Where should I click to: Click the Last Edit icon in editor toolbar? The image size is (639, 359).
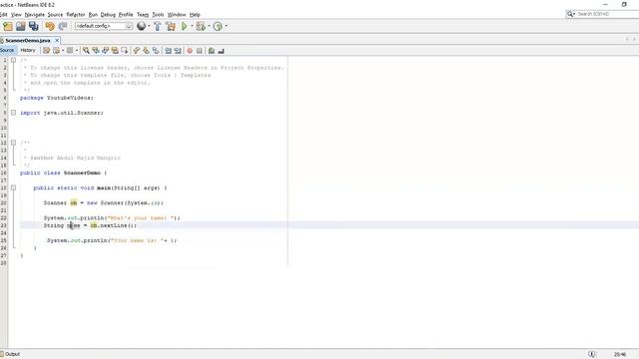47,51
